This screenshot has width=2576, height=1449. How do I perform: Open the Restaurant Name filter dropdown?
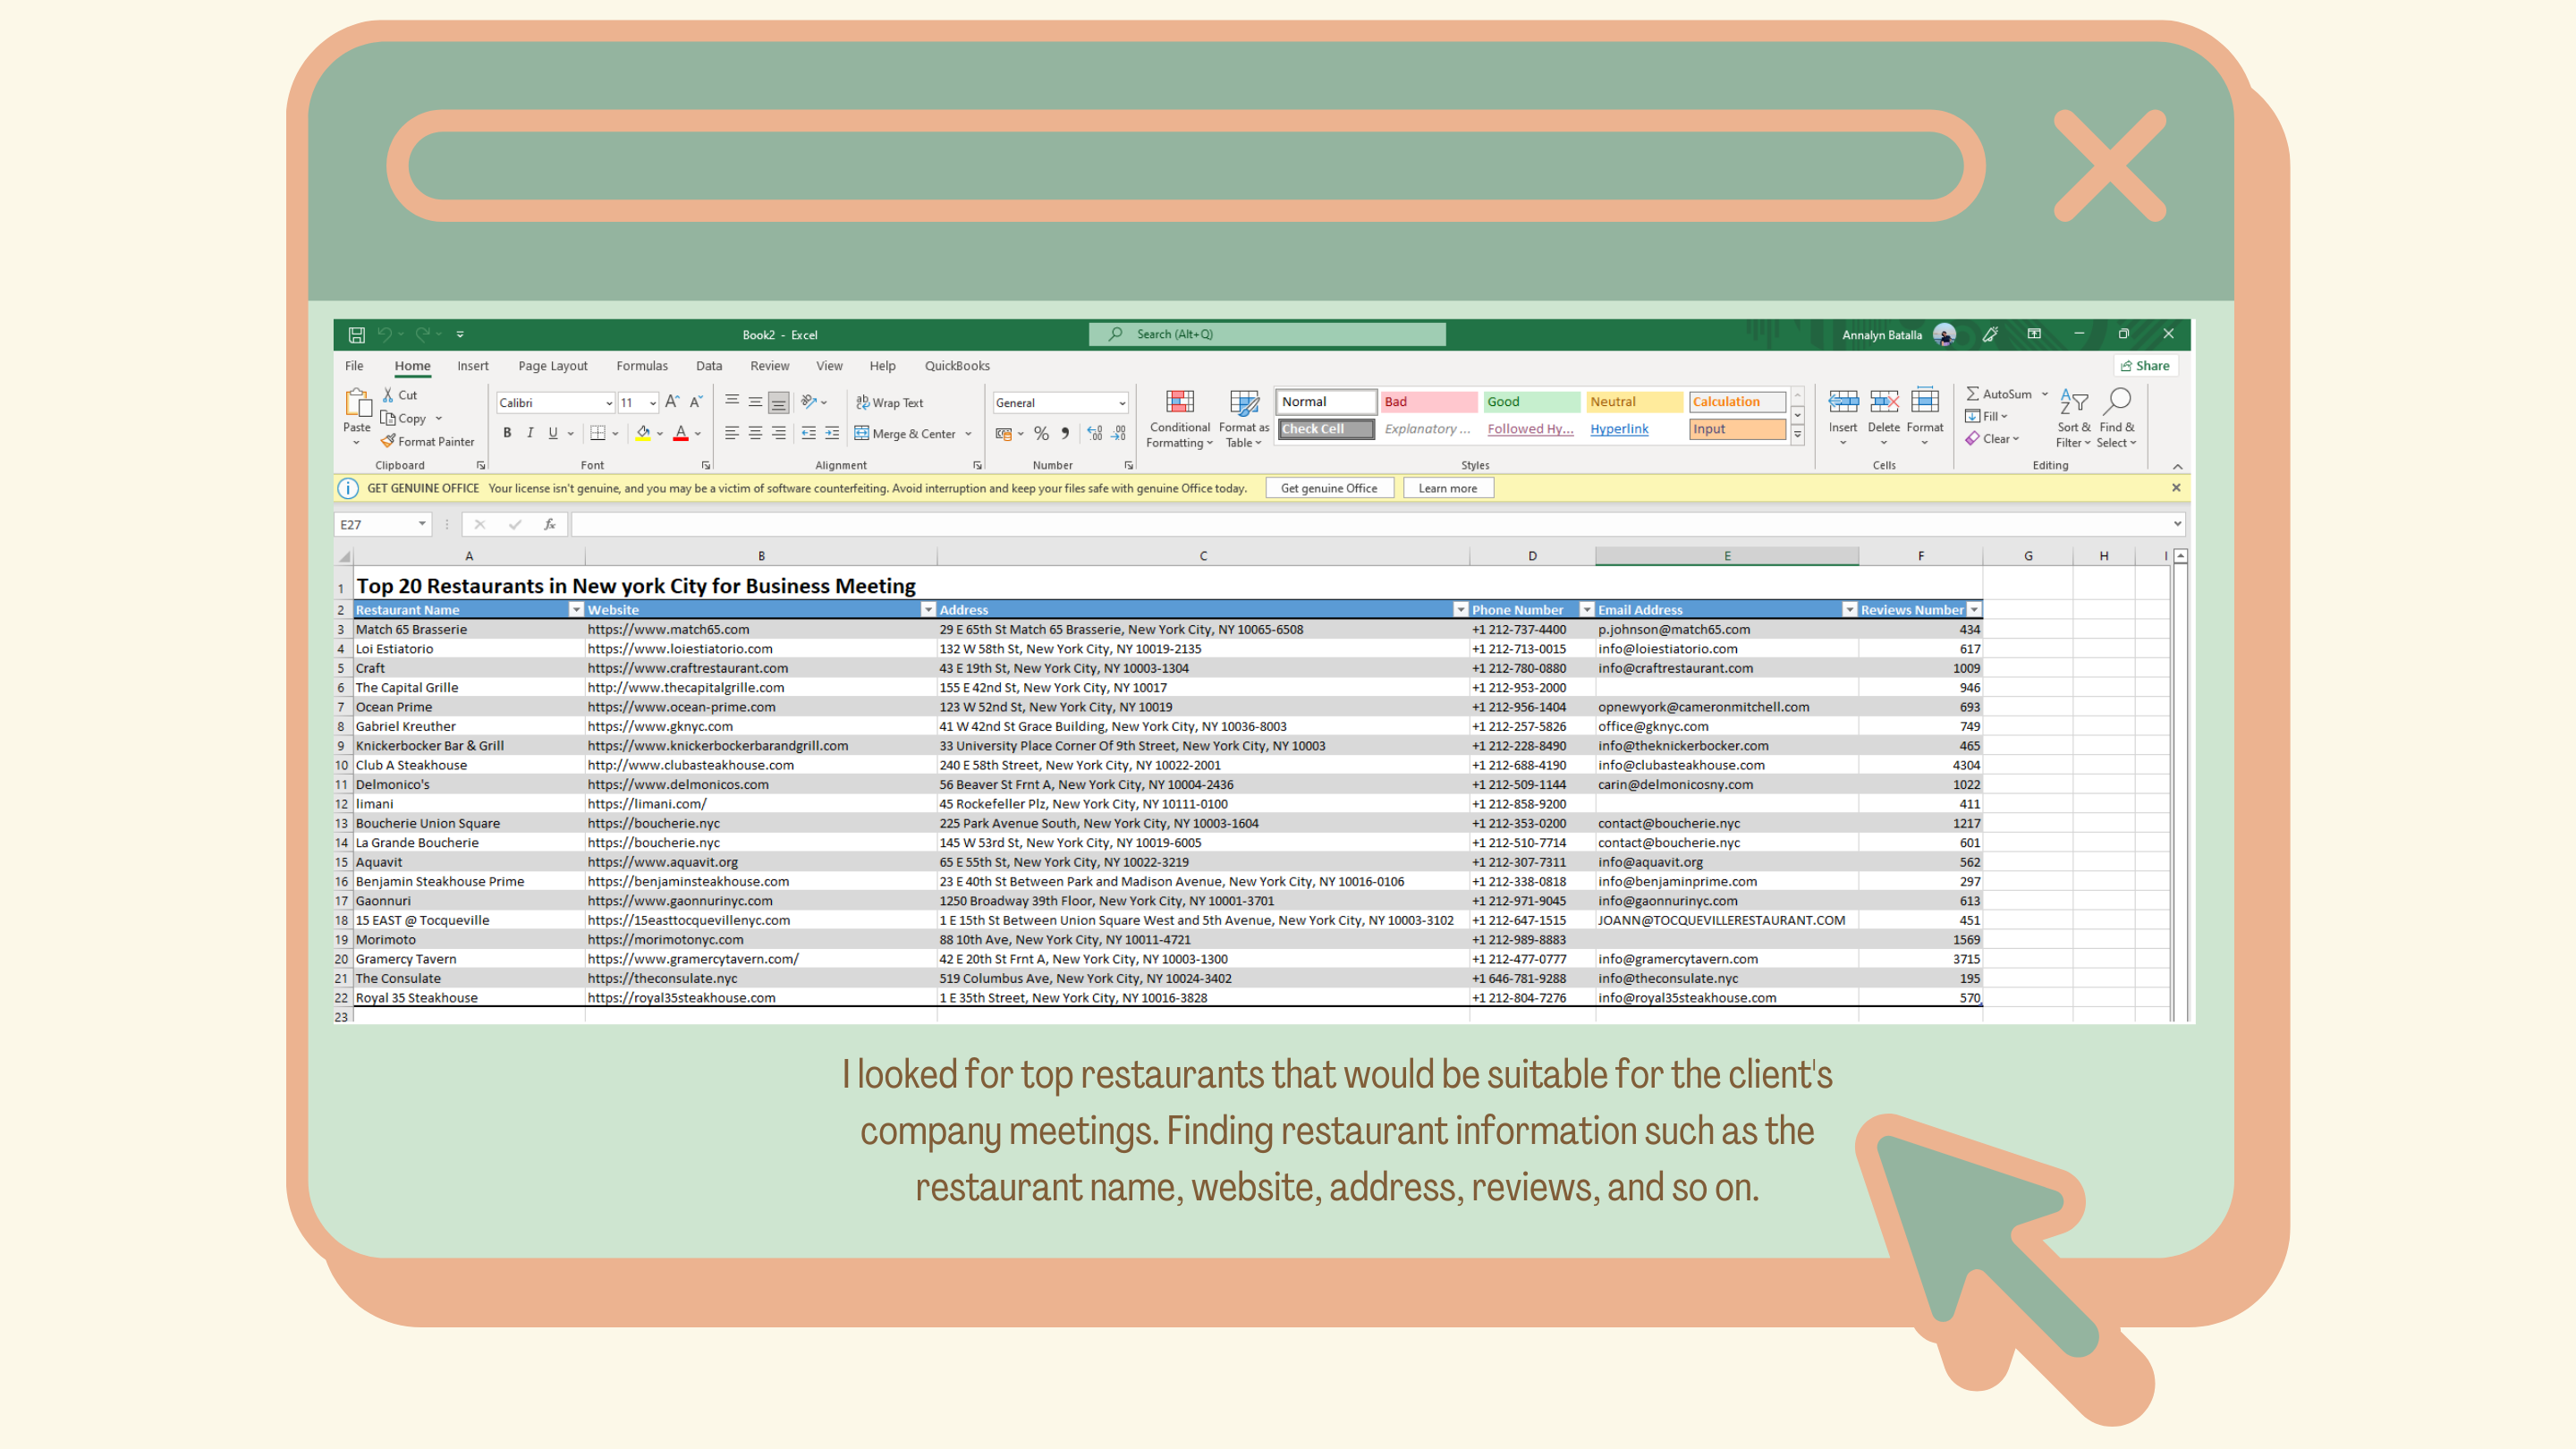click(576, 609)
